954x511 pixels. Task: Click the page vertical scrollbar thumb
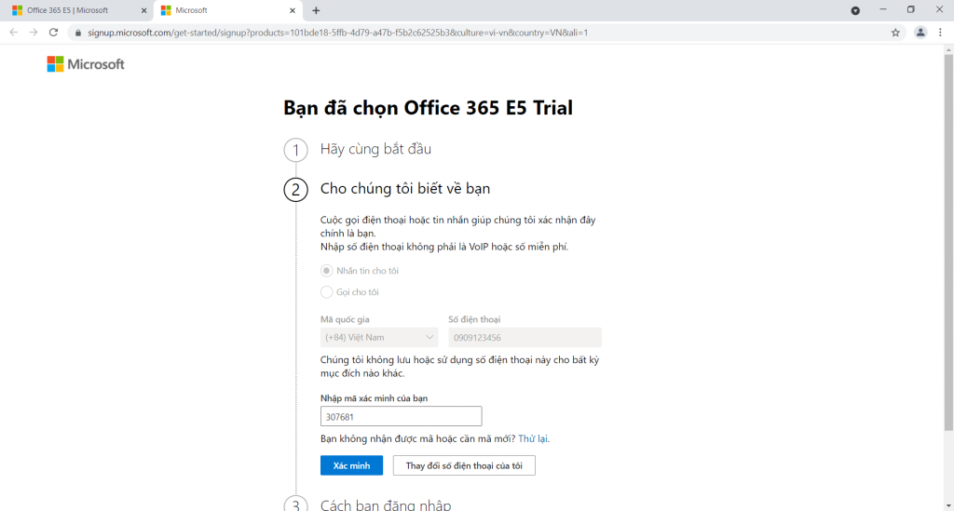948,243
